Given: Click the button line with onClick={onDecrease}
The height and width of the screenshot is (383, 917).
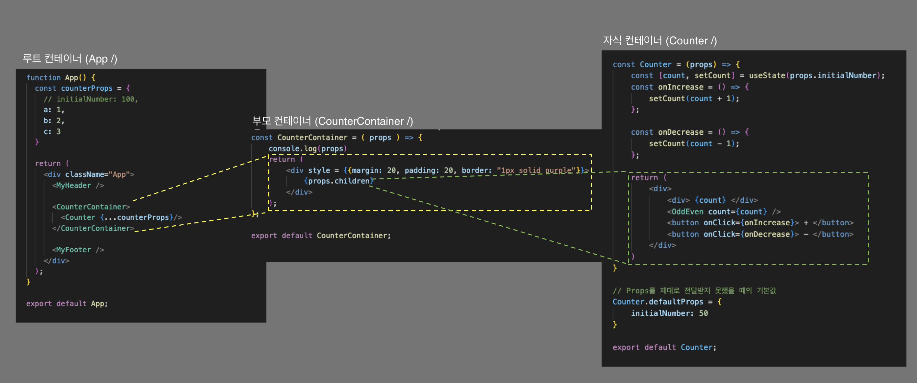Looking at the screenshot, I should [760, 234].
